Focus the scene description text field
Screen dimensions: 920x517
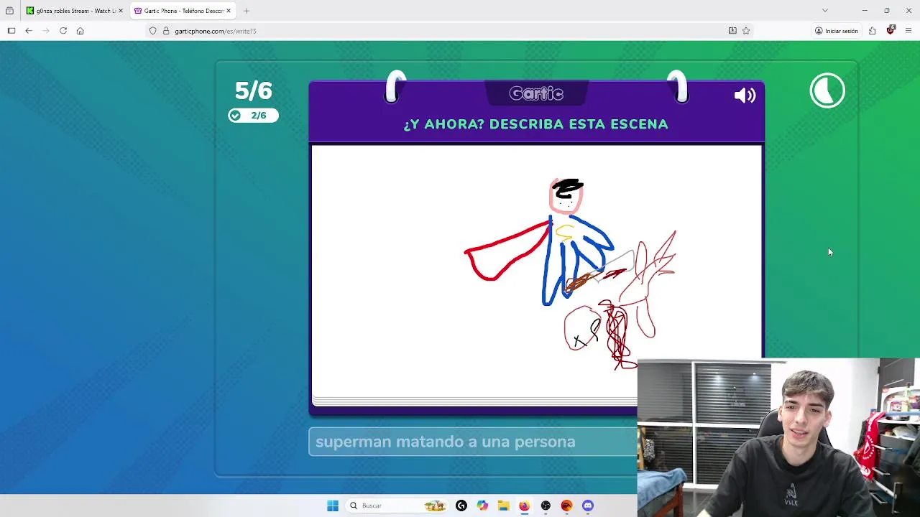[473, 442]
